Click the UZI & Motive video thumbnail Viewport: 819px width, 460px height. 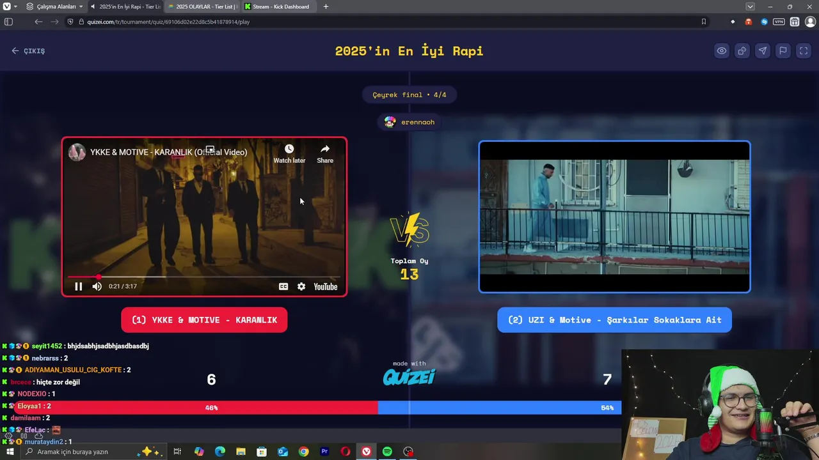point(614,217)
